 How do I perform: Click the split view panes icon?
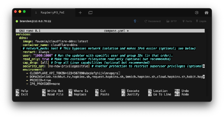(90, 13)
